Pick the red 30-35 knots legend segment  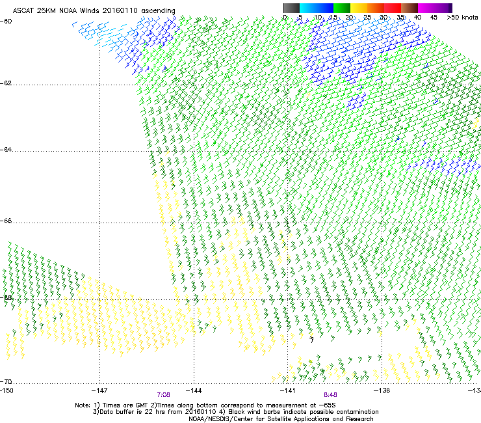click(393, 8)
